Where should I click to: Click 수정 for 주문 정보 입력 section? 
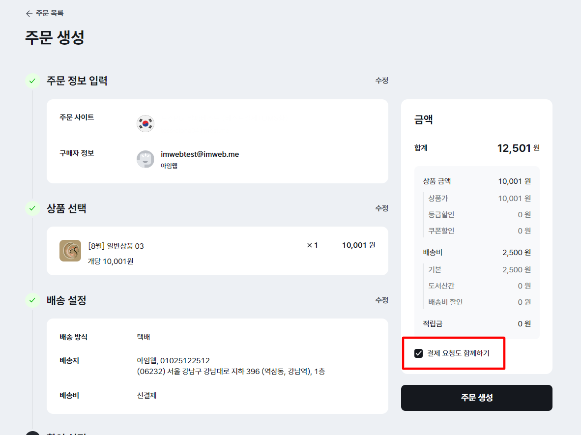pos(381,81)
